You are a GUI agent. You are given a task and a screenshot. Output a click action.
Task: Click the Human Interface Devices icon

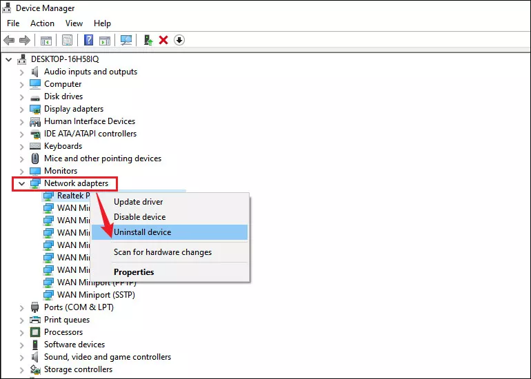[35, 121]
